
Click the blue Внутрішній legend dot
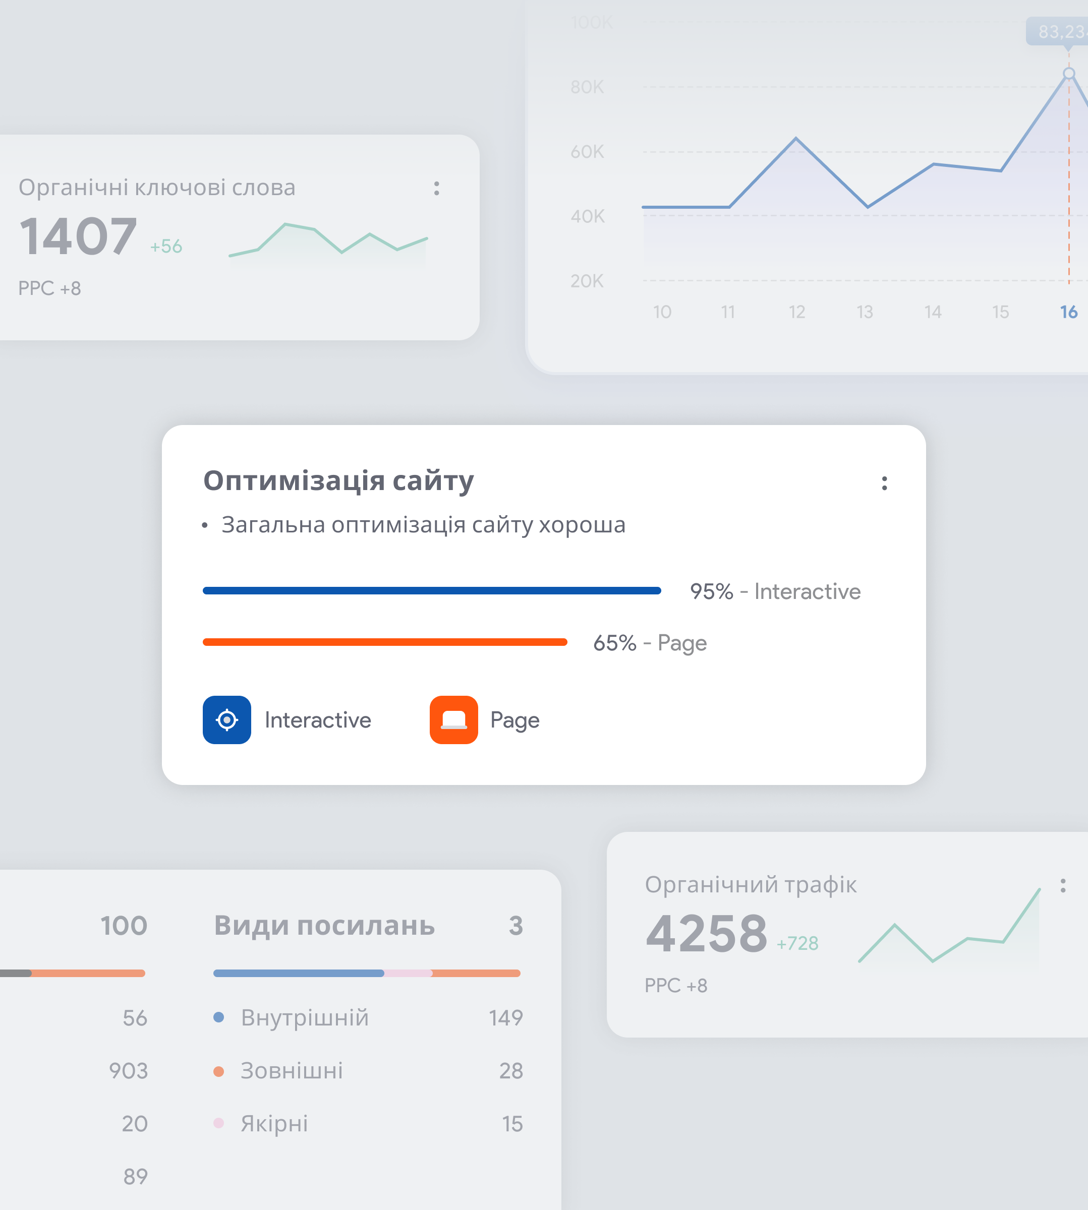[219, 1017]
